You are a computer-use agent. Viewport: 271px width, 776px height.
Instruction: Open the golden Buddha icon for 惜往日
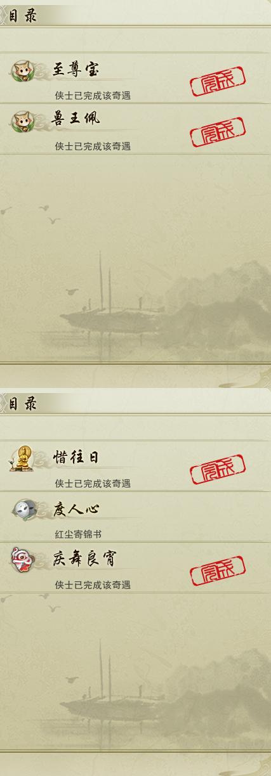tap(24, 457)
